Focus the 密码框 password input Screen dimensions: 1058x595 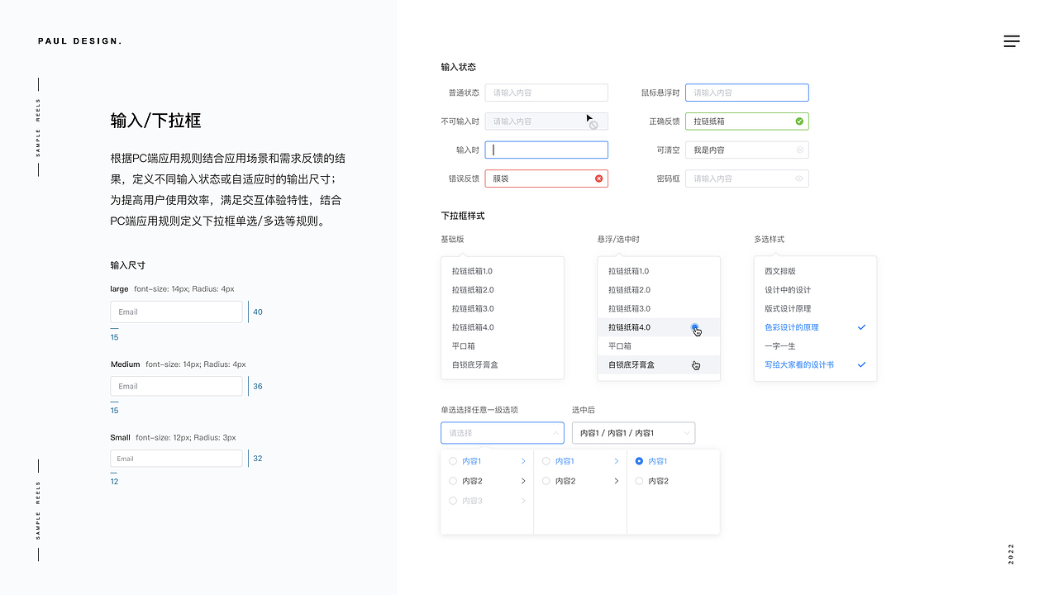point(747,178)
